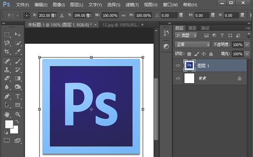Hide the 图层 1 layer
The height and width of the screenshot is (157, 253).
pyautogui.click(x=178, y=66)
